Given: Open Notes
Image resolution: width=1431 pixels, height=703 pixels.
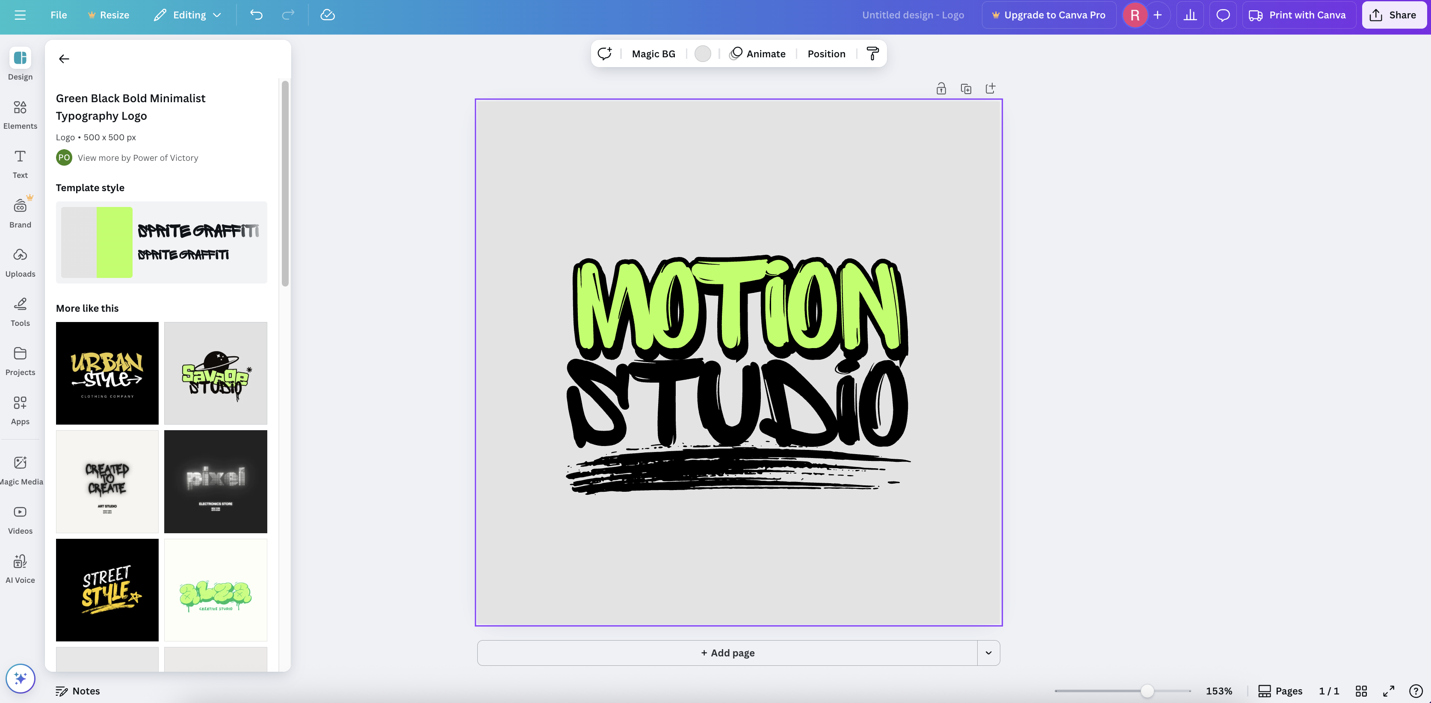Looking at the screenshot, I should click(78, 691).
